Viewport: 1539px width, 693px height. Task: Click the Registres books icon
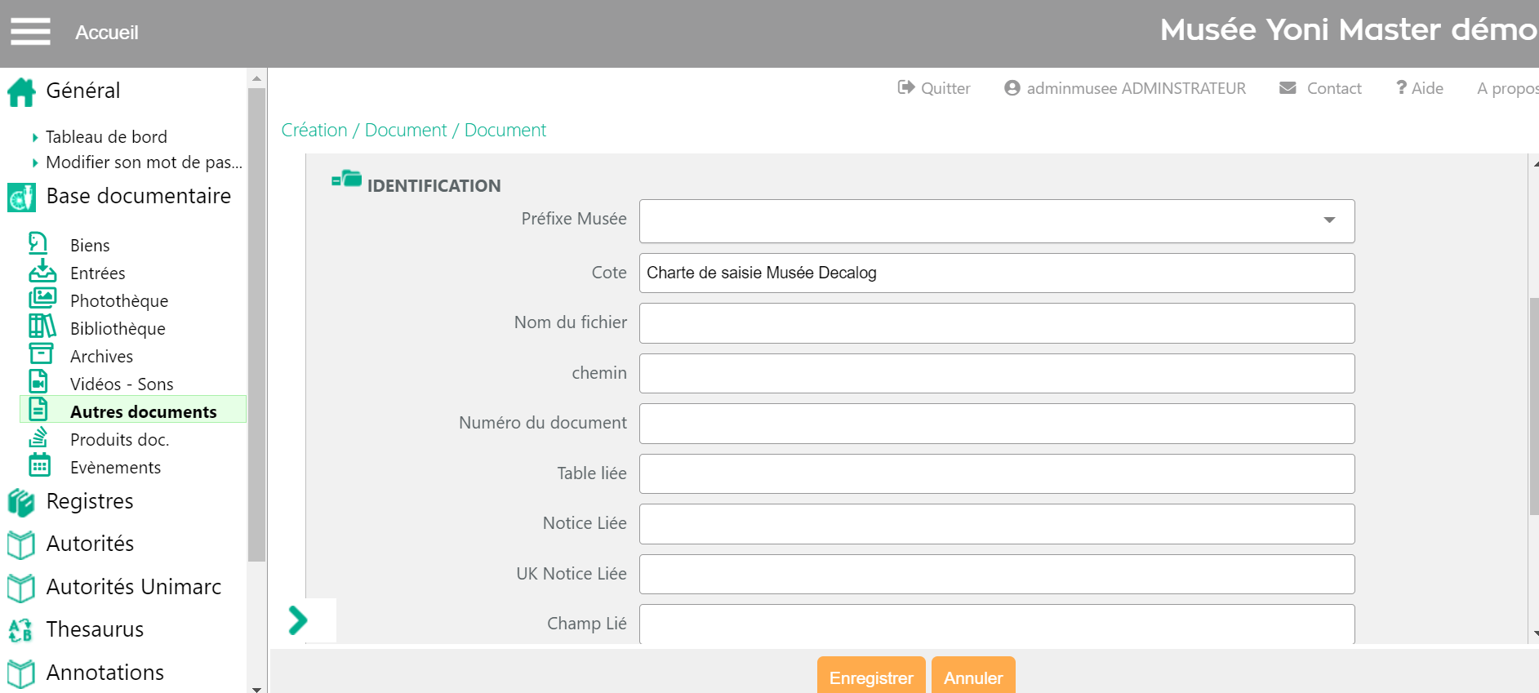[x=21, y=502]
